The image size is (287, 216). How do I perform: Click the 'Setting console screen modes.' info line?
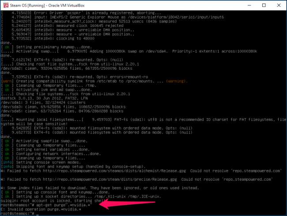[x=41, y=162]
